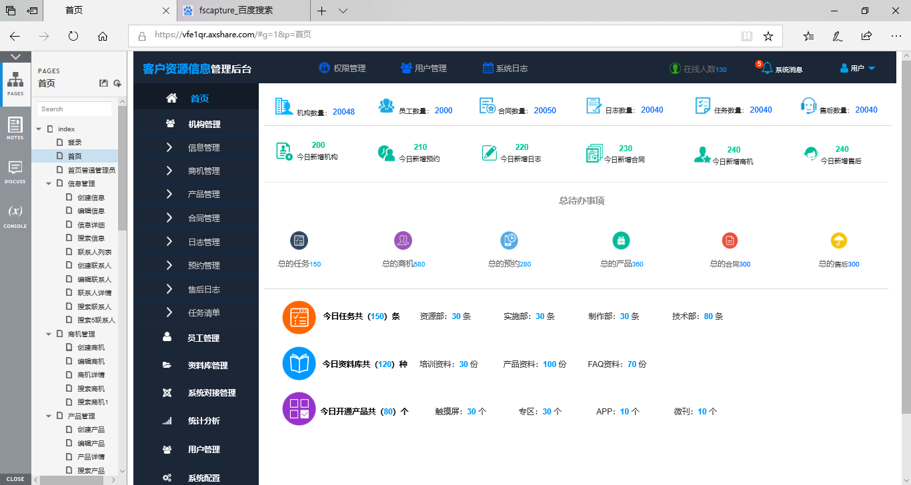The image size is (911, 485).
Task: Click the 任务数量 checklist icon
Action: click(x=703, y=106)
